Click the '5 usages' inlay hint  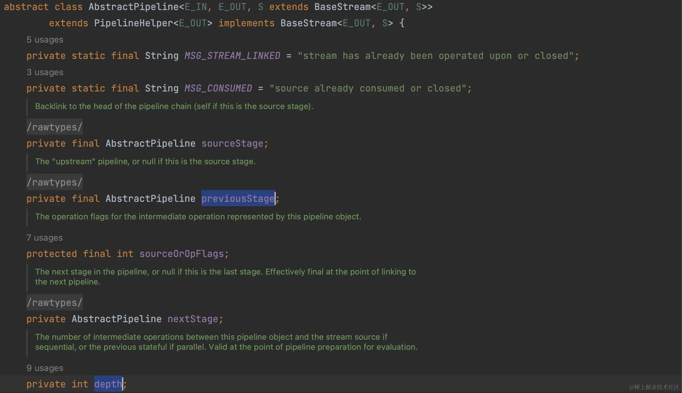point(45,40)
